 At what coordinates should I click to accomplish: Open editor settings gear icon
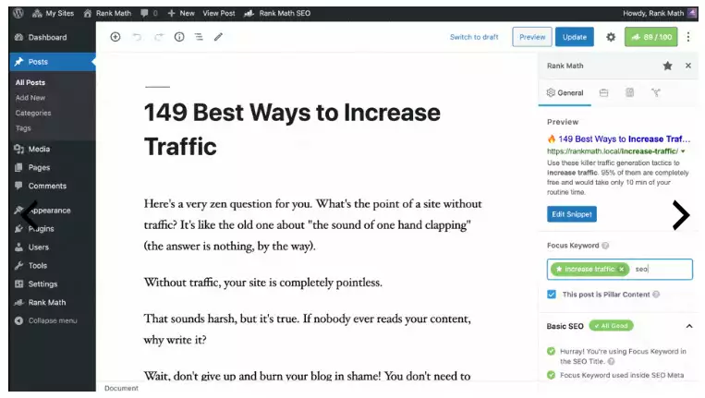[611, 37]
